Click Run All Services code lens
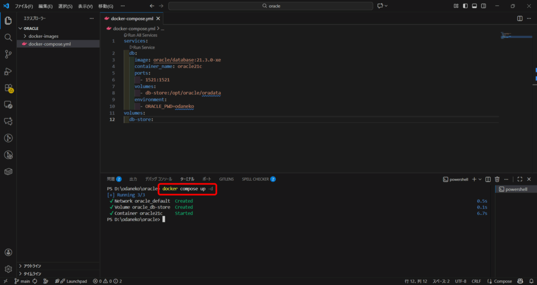The height and width of the screenshot is (285, 537). [x=140, y=35]
